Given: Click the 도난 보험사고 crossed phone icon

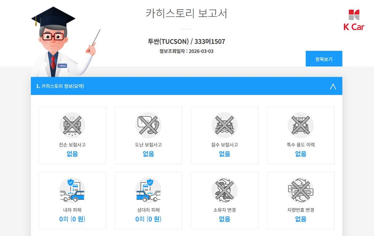Looking at the screenshot, I should (148, 125).
